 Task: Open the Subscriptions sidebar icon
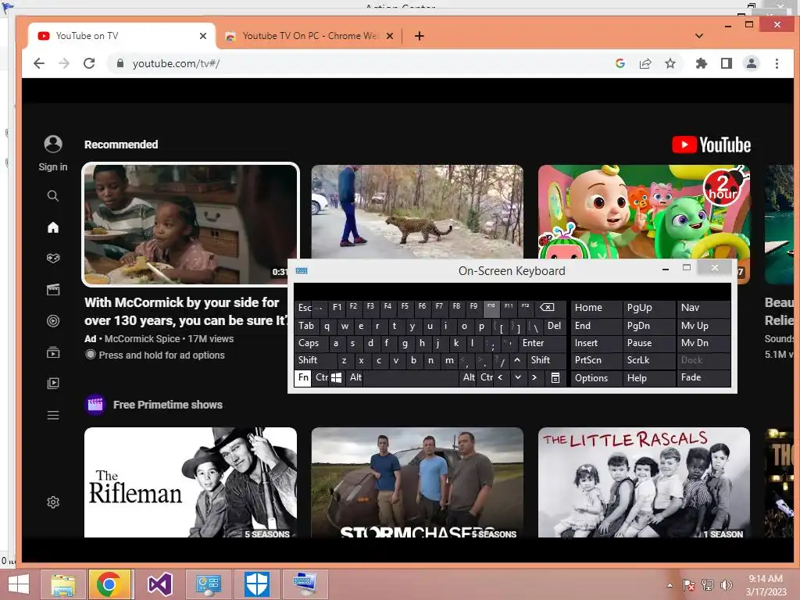pyautogui.click(x=53, y=352)
